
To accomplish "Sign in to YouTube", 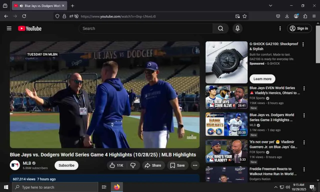I will 299,28.
